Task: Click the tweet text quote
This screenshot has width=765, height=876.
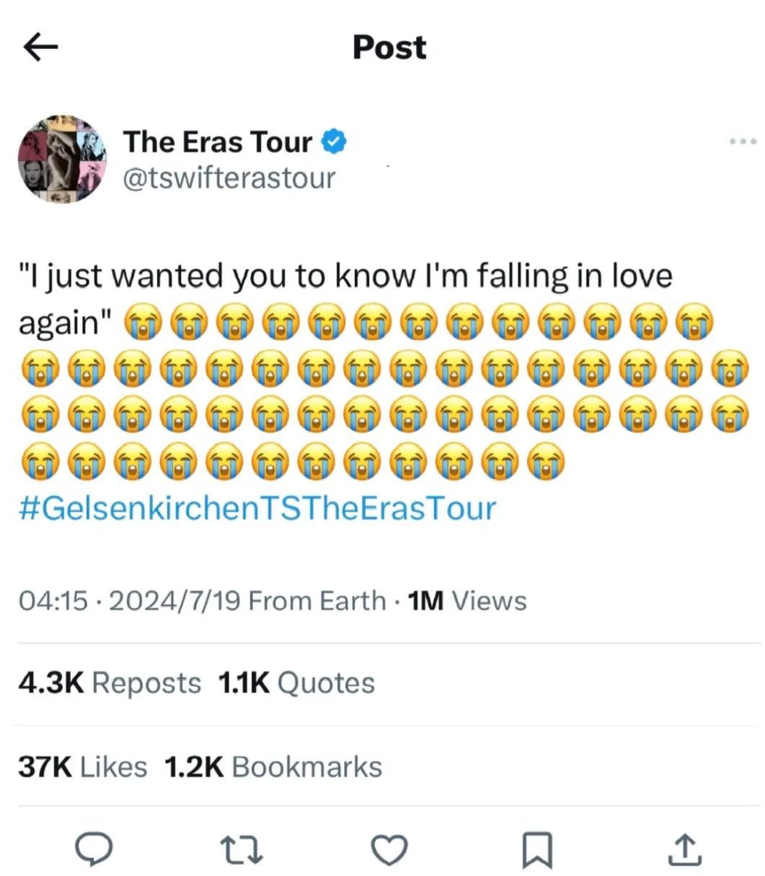Action: pos(345,276)
